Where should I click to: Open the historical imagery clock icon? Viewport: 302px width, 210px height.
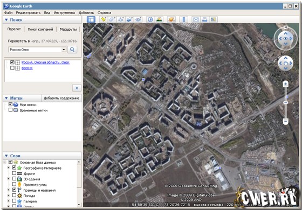(x=150, y=19)
